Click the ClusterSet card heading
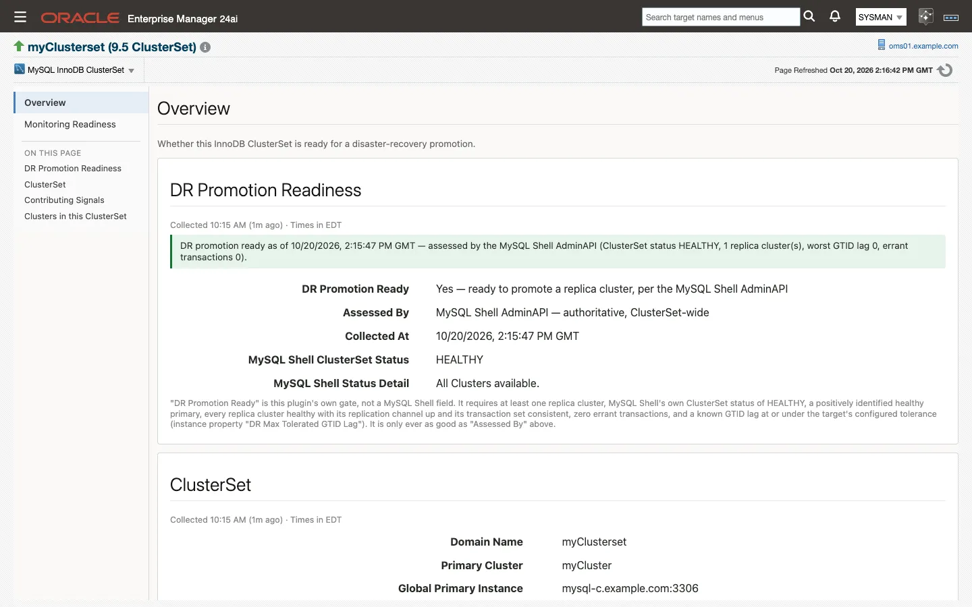 coord(211,485)
